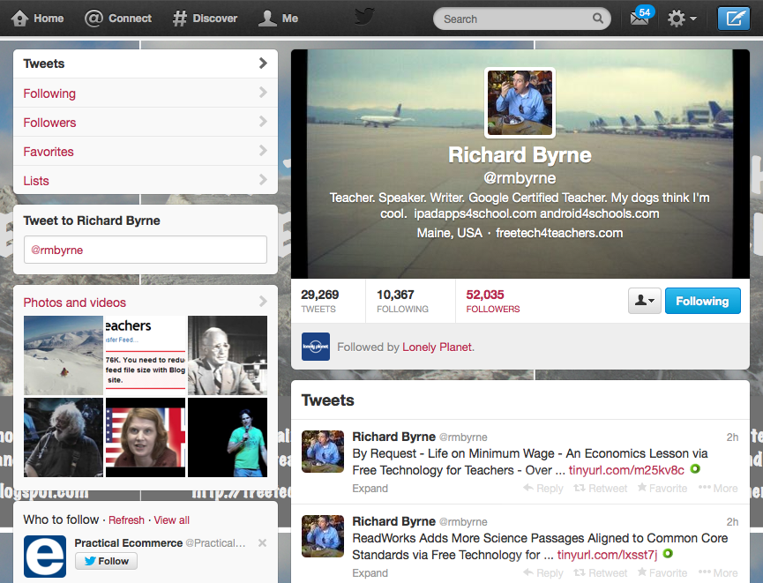
Task: View the 52,035 Followers count
Action: coord(492,301)
